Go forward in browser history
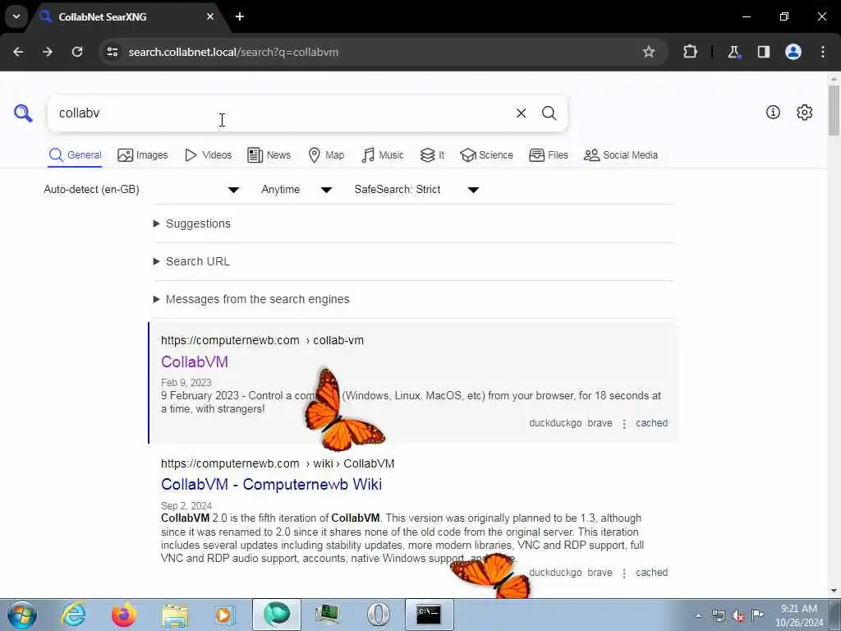Viewport: 841px width, 631px height. [48, 52]
